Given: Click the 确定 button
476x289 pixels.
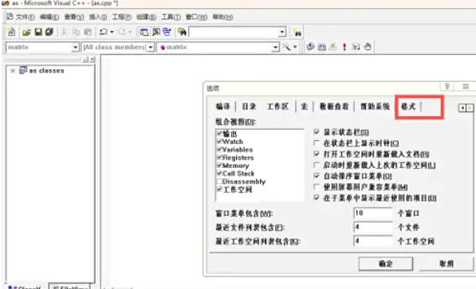Looking at the screenshot, I should click(386, 264).
